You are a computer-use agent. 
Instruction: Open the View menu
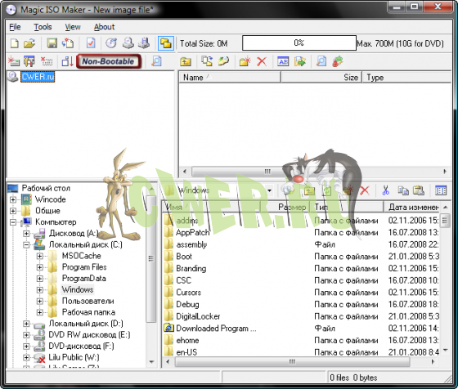point(73,27)
